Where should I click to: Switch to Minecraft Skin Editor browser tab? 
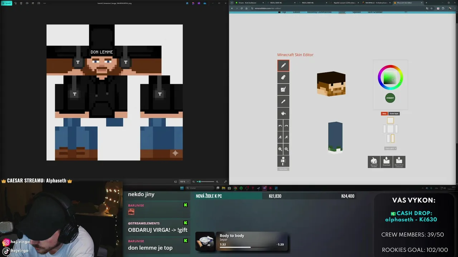click(x=408, y=2)
